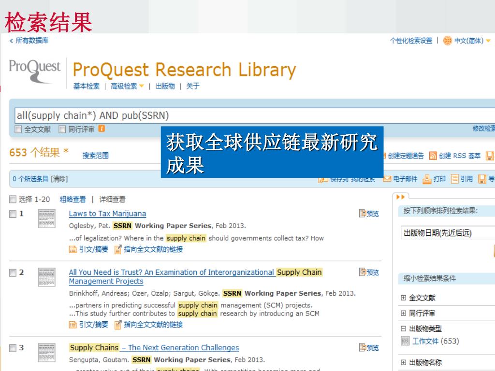Viewport: 495px width, 371px height.
Task: Toggle full text checkbox under search box
Action: pos(18,129)
